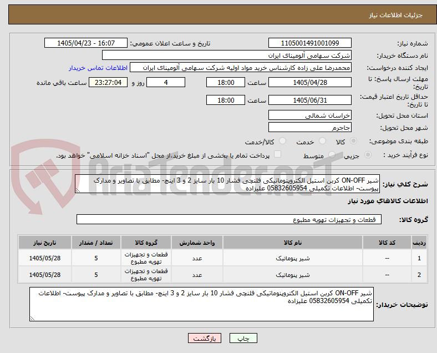The width and height of the screenshot is (437, 353).
Task: Select the کالا/خدمت radio button
Action: pyautogui.click(x=282, y=141)
